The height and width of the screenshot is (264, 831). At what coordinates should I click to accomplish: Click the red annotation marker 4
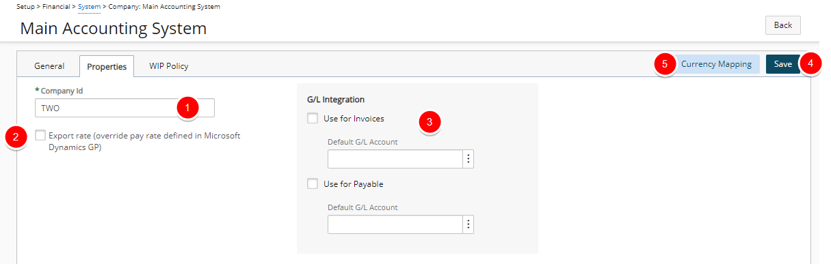pyautogui.click(x=810, y=64)
